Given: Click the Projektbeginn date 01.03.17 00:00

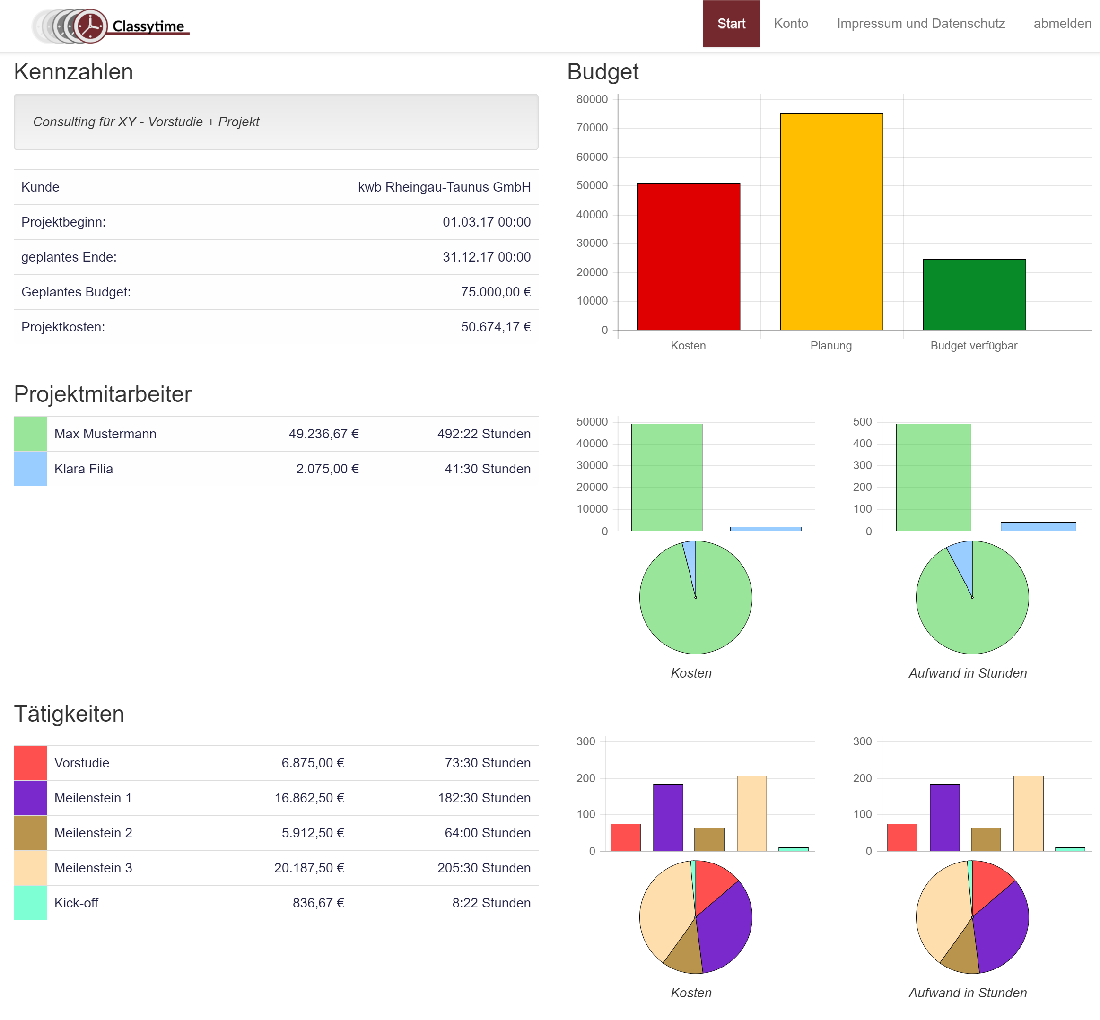Looking at the screenshot, I should point(486,222).
